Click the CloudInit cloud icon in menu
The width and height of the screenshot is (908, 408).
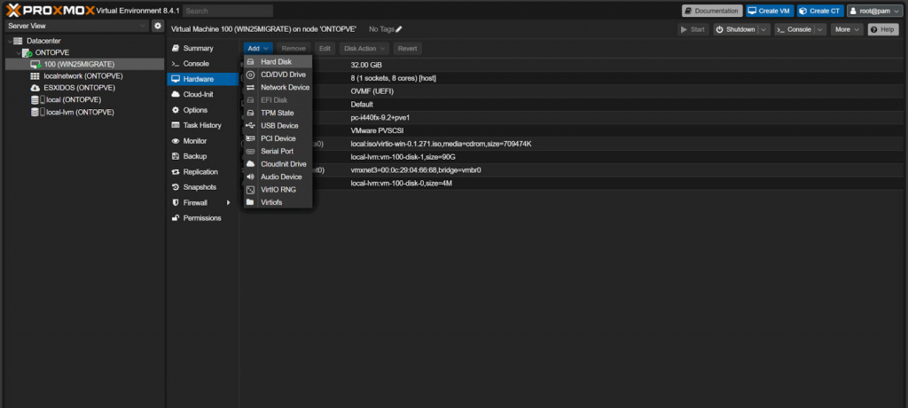[x=250, y=164]
